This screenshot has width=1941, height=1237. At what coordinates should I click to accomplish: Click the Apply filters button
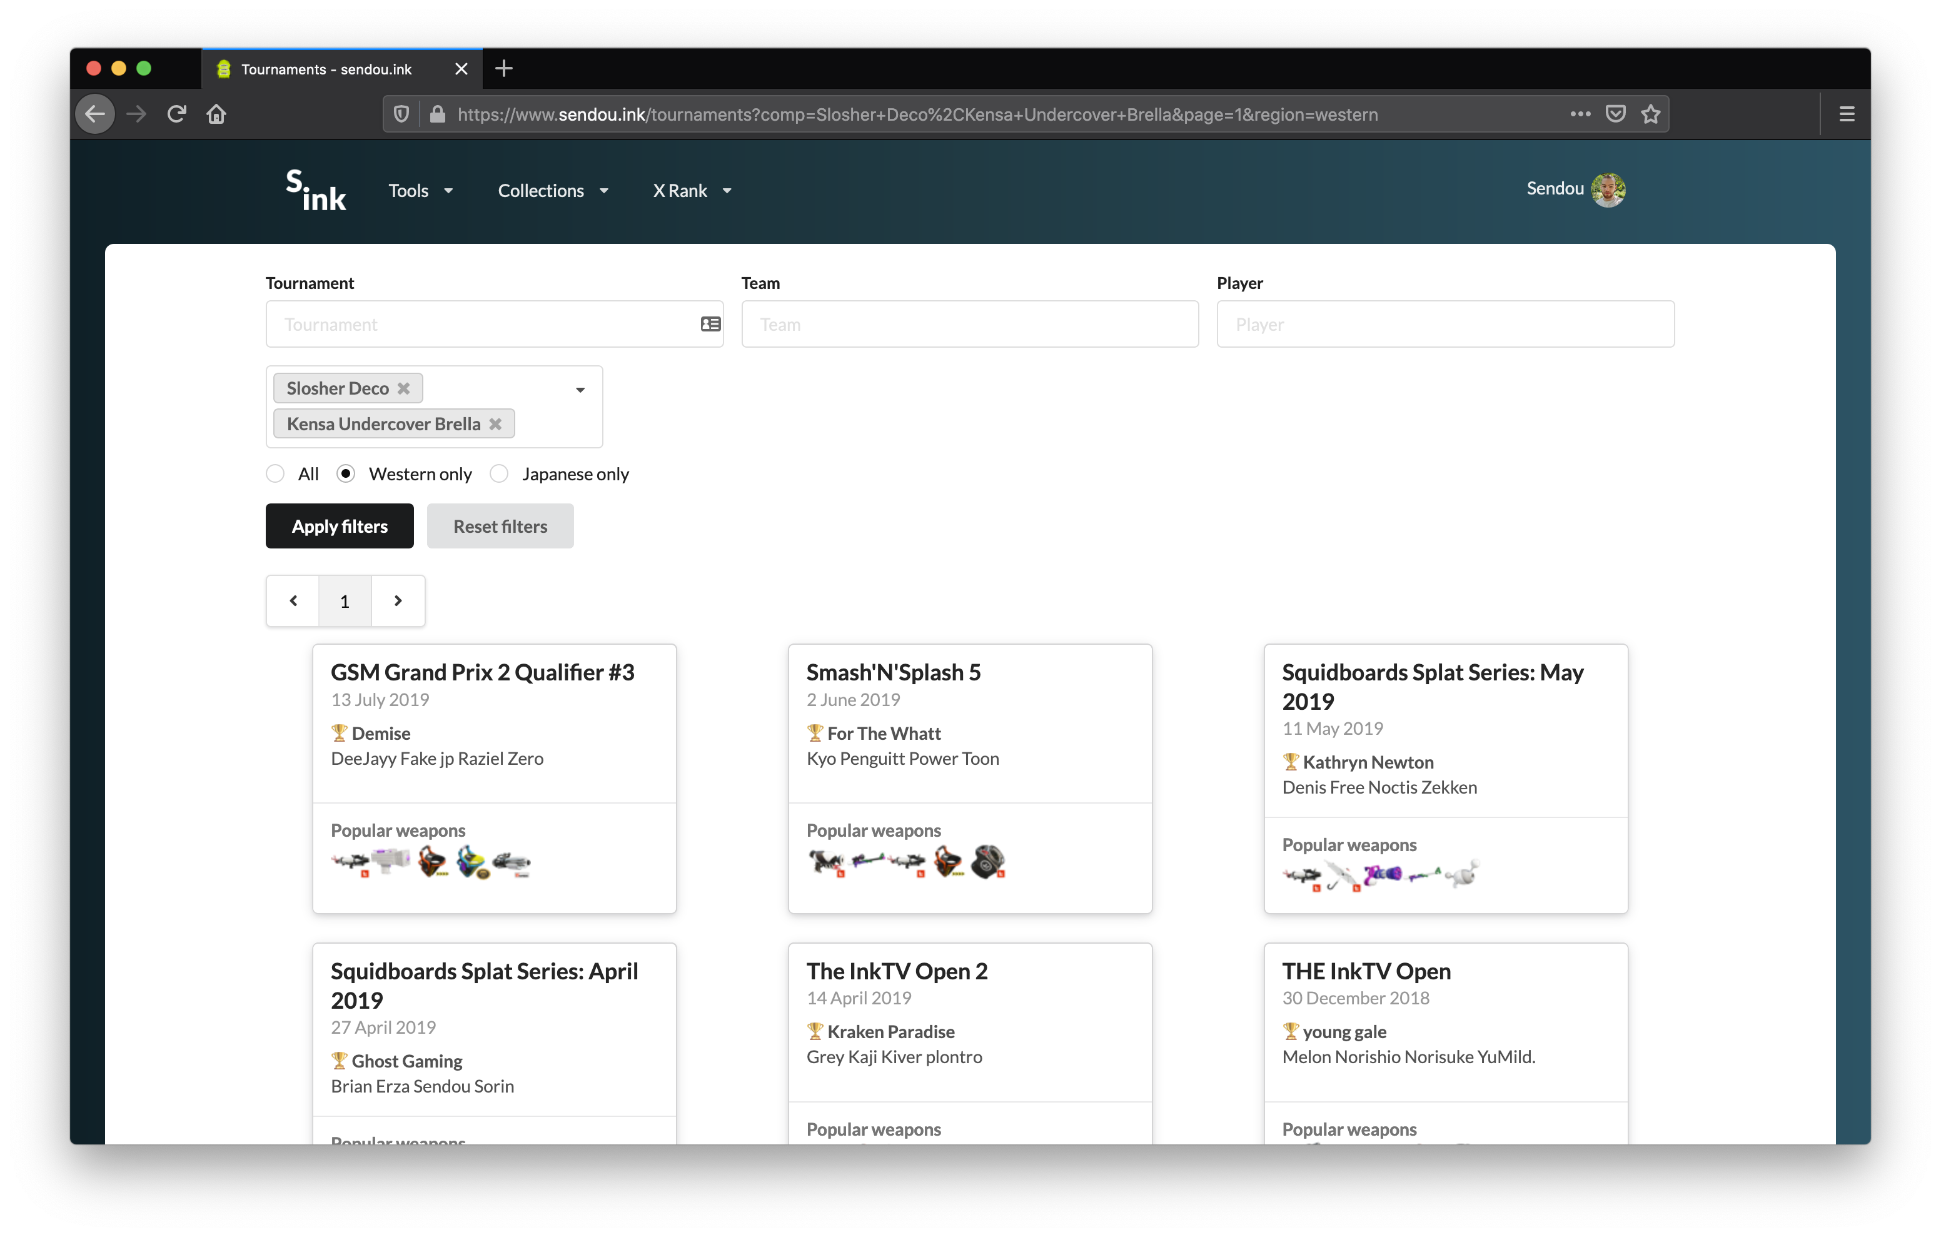(x=338, y=526)
